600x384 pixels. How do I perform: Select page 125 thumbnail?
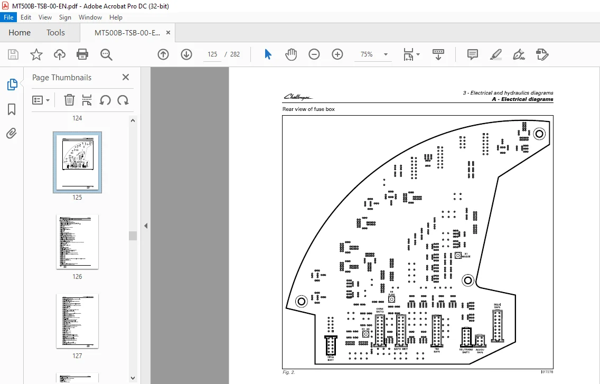pos(77,162)
